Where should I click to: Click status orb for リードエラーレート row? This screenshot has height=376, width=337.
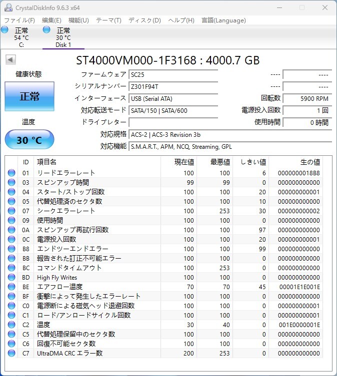click(x=11, y=173)
